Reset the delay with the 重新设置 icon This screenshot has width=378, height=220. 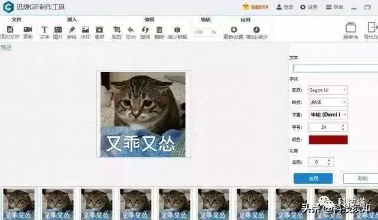point(234,30)
